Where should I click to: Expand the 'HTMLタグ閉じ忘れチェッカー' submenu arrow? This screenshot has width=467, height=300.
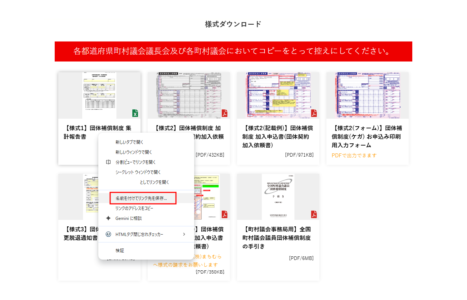coord(184,234)
